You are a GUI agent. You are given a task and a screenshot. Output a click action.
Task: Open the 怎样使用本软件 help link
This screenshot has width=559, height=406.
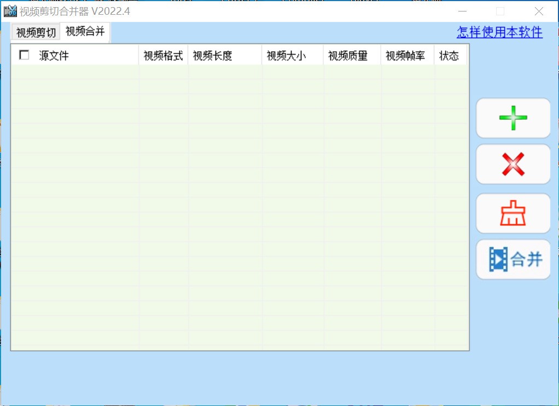coord(499,32)
